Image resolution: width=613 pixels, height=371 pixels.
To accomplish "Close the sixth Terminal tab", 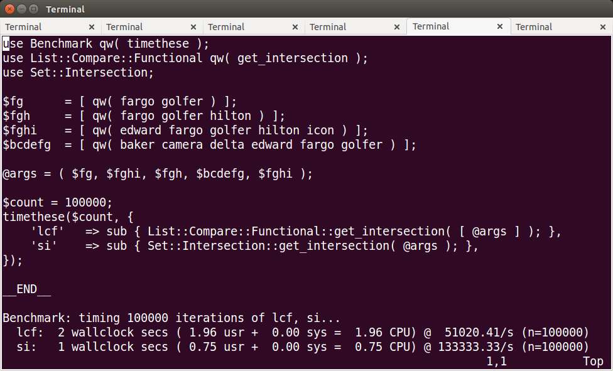I will coord(602,27).
